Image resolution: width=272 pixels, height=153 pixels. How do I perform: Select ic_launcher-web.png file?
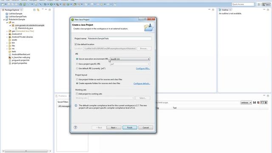click(x=21, y=57)
